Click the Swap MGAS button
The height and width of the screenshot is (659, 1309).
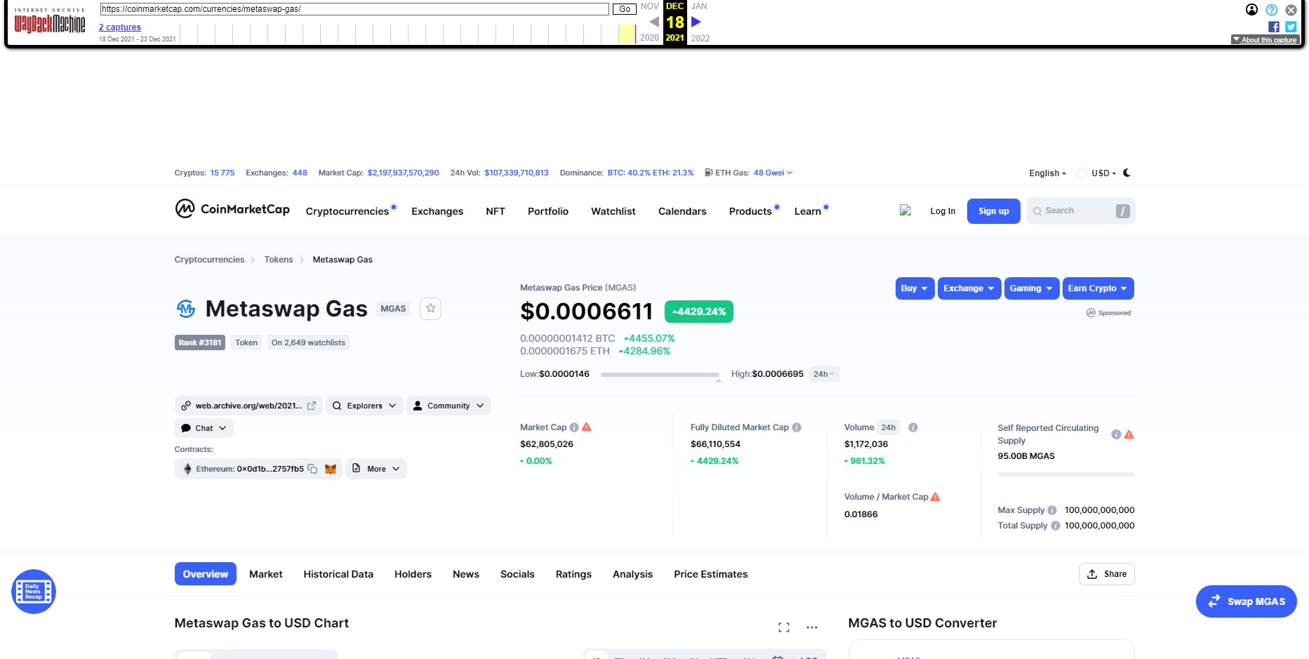click(1247, 601)
